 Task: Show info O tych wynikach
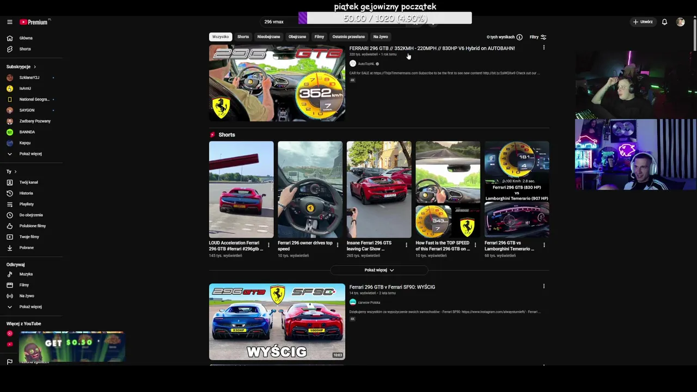504,37
